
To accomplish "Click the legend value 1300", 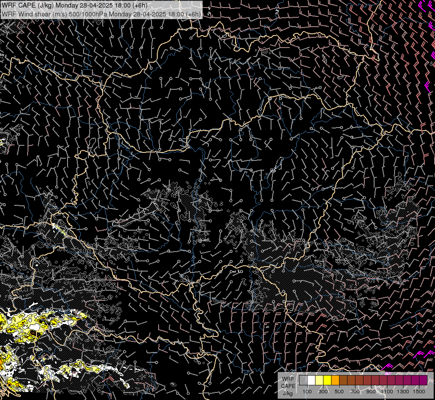I will [403, 392].
